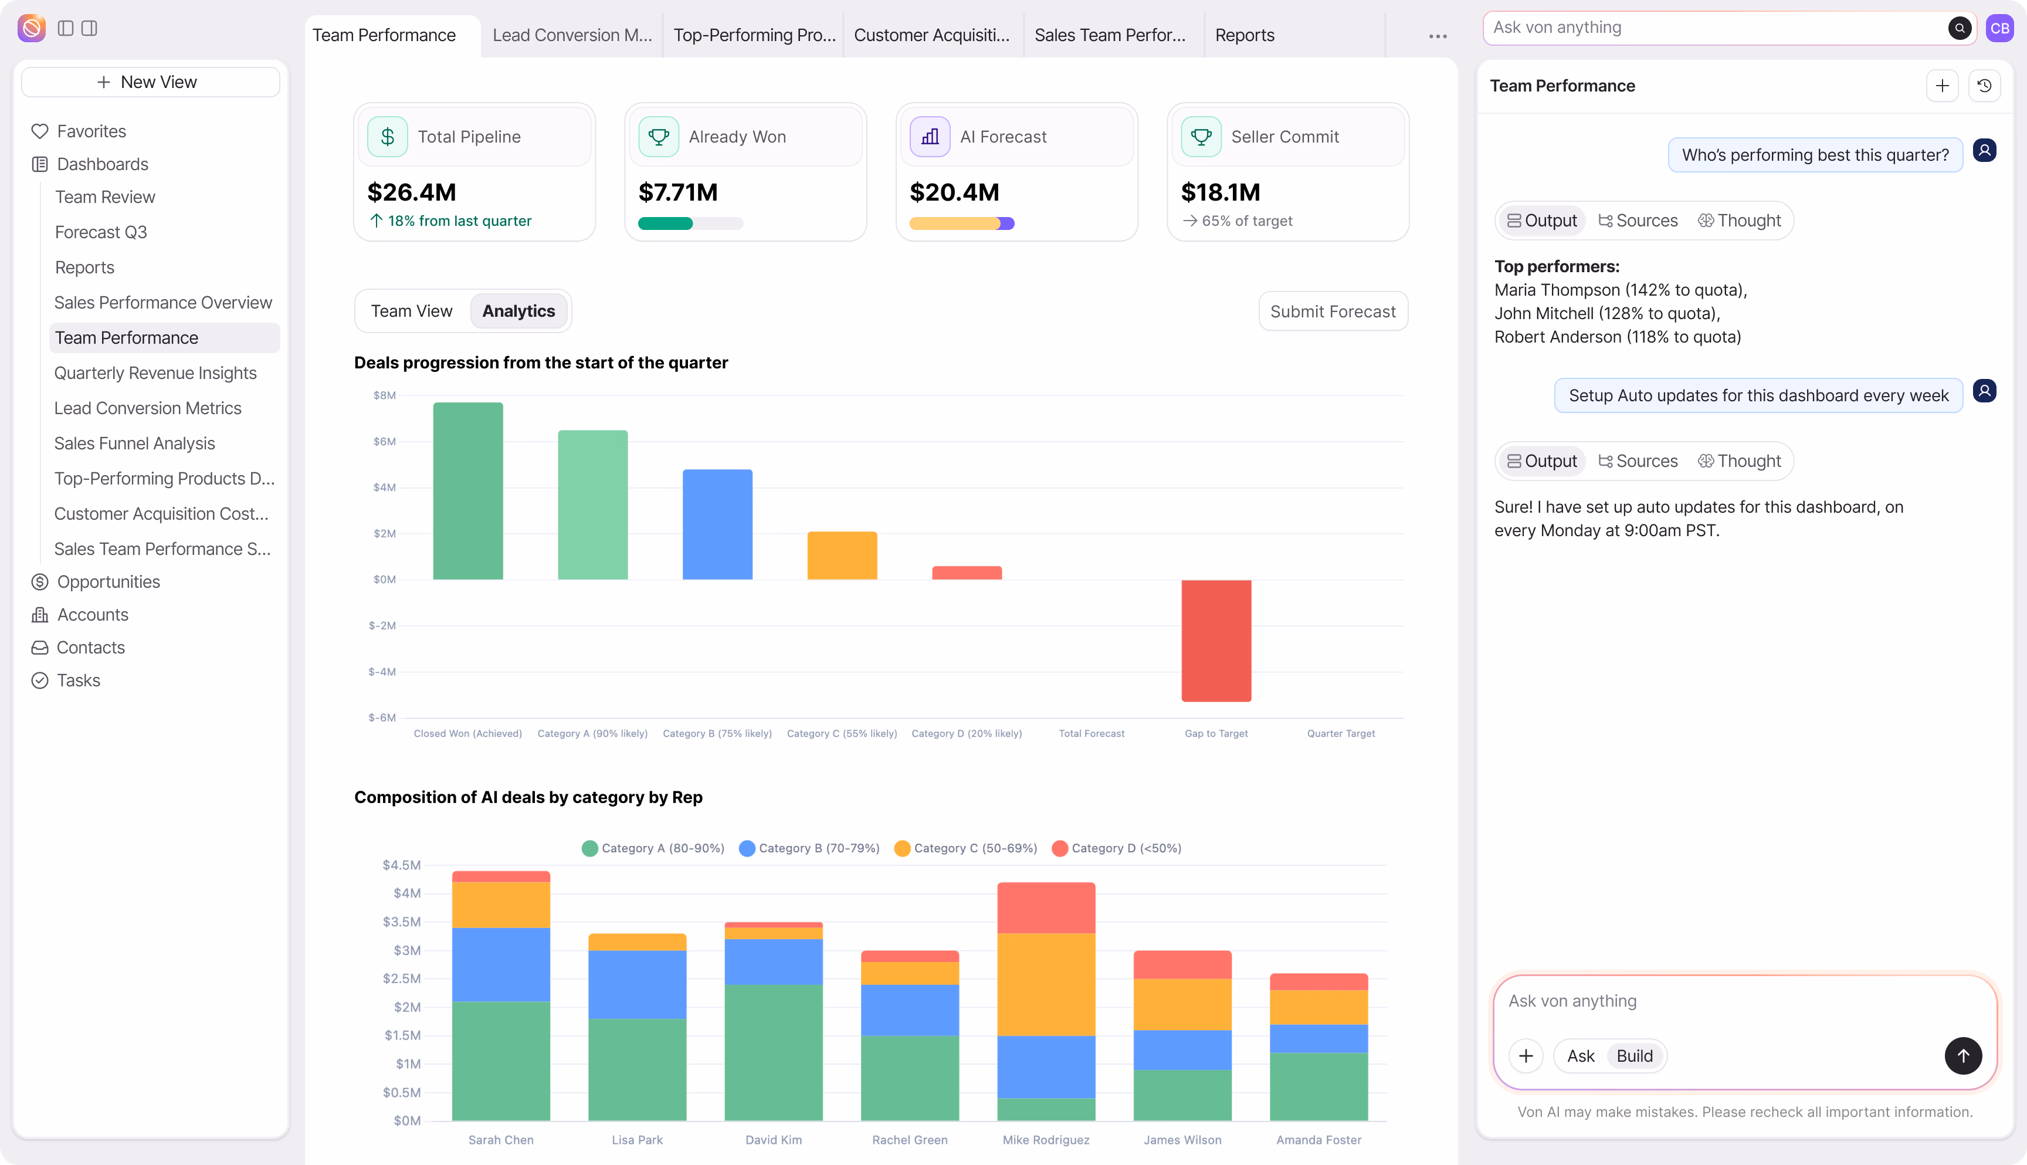
Task: Switch to the Analytics toggle
Action: [x=518, y=310]
